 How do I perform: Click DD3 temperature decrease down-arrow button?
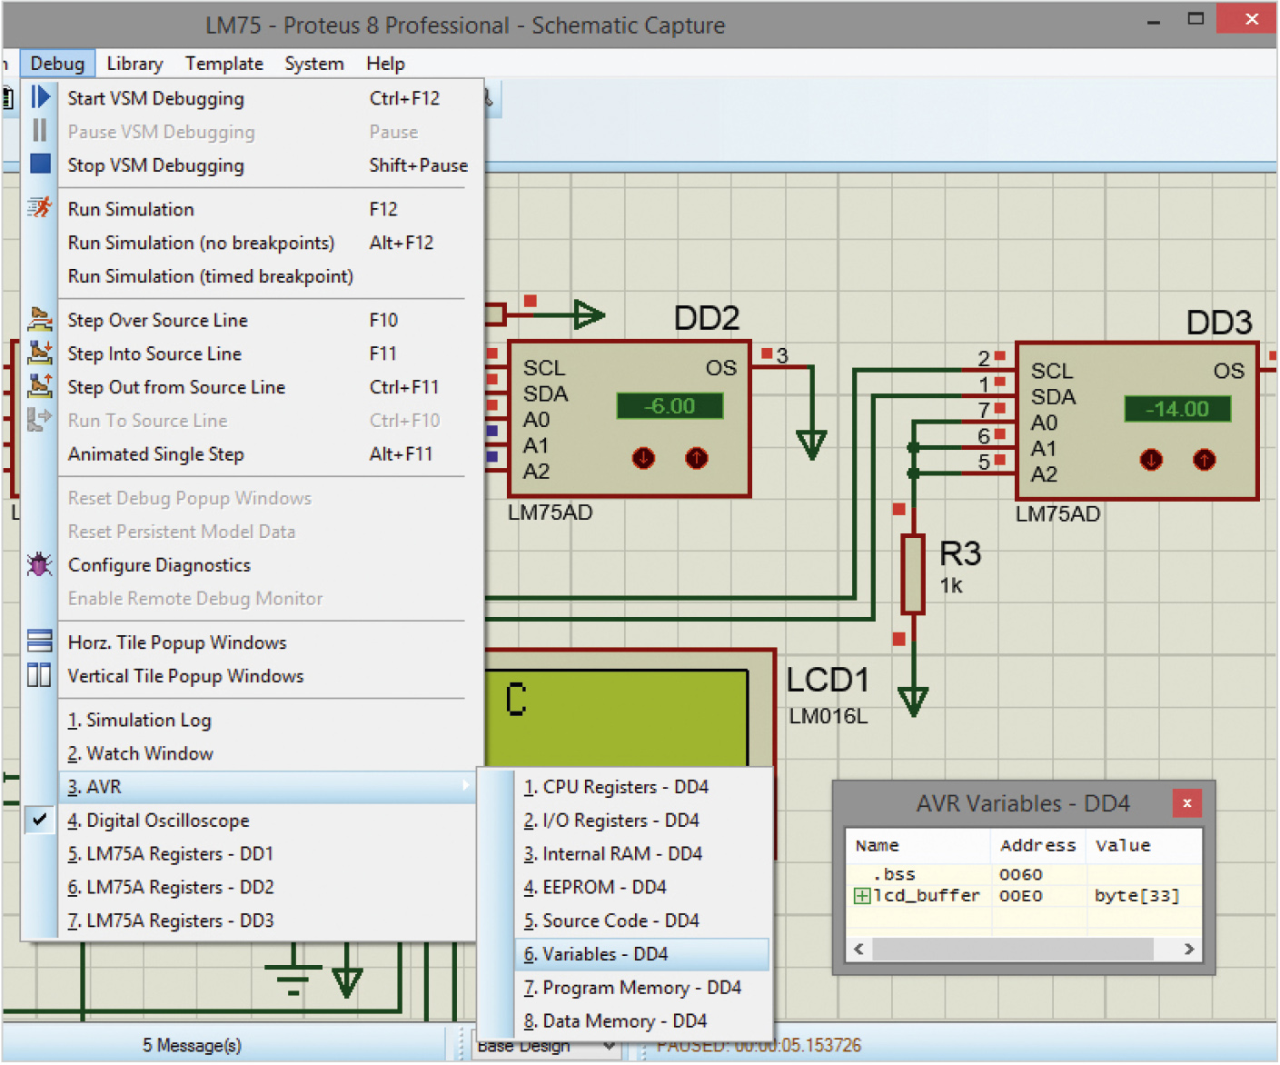[1151, 460]
